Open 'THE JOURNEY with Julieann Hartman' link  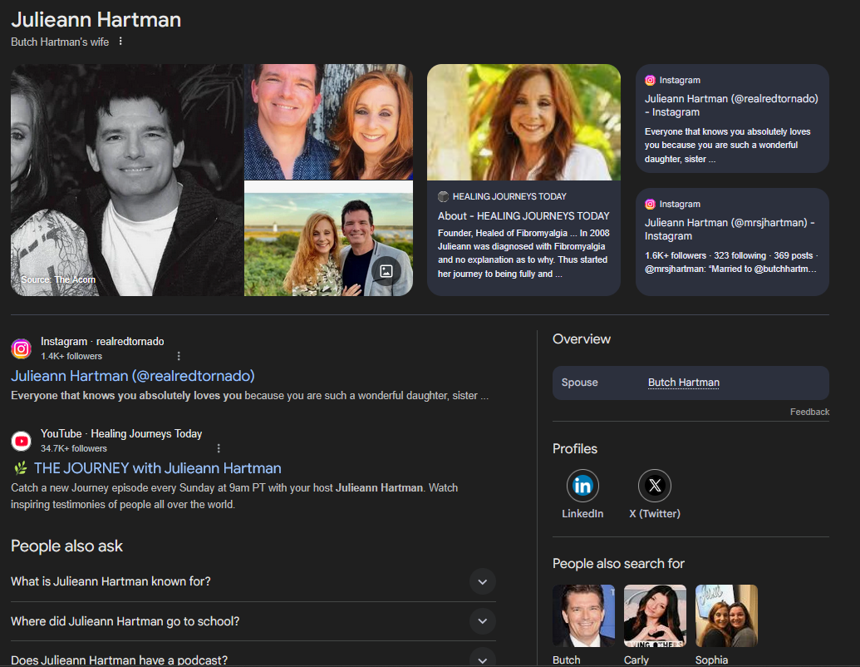(x=157, y=467)
